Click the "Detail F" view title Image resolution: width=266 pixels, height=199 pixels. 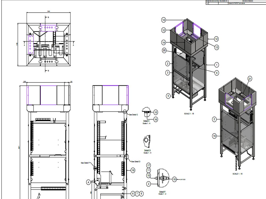(162, 192)
